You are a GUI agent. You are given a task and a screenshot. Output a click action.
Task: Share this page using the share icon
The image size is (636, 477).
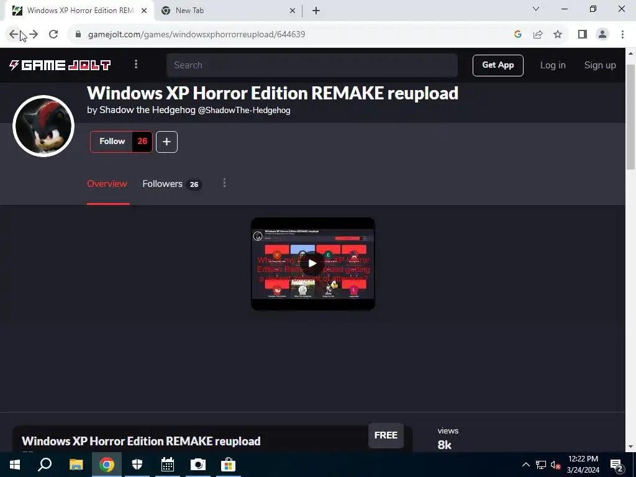point(538,35)
